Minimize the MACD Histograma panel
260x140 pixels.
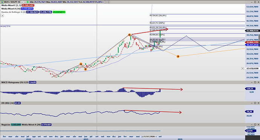click(252, 82)
